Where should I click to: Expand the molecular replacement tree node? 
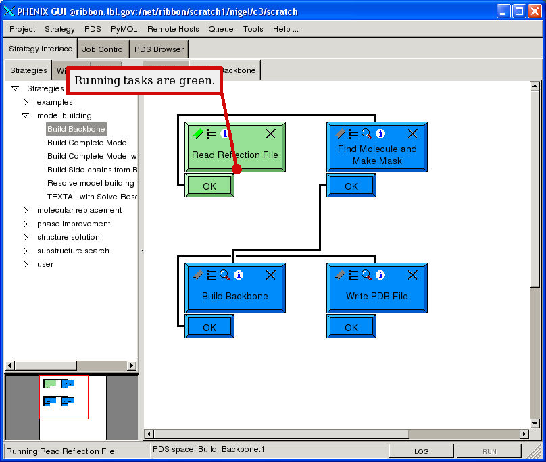pyautogui.click(x=26, y=210)
